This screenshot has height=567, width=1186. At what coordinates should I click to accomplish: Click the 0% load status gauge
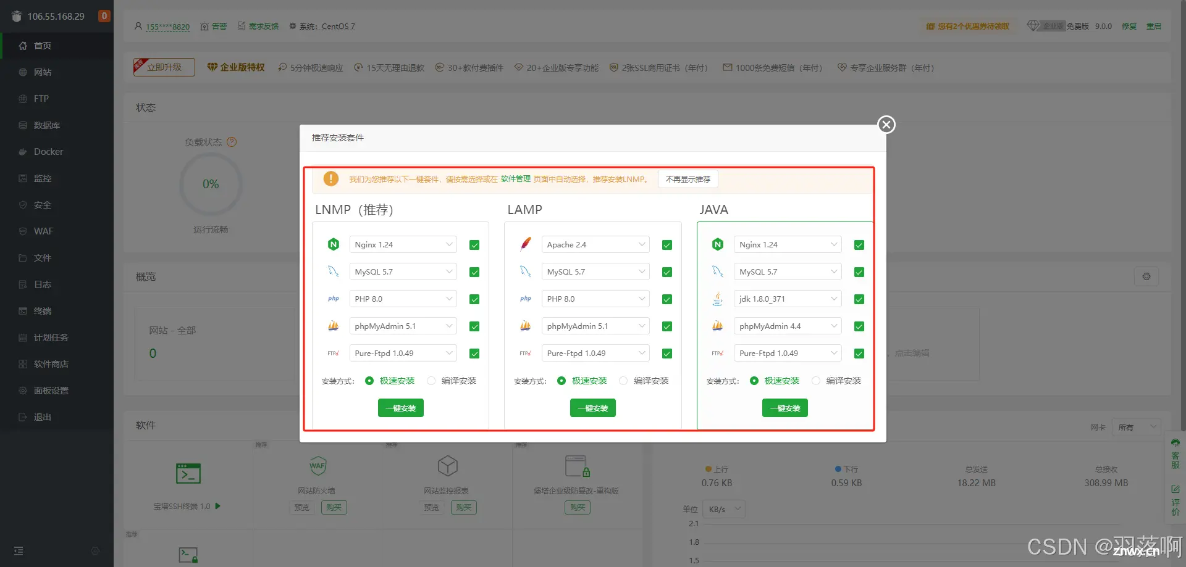click(211, 184)
